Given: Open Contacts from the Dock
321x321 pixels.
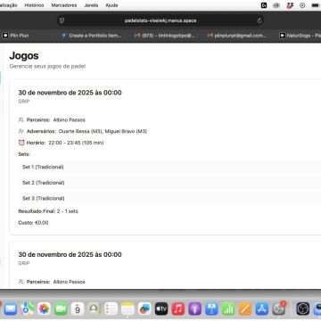Looking at the screenshot, I should (95, 309).
